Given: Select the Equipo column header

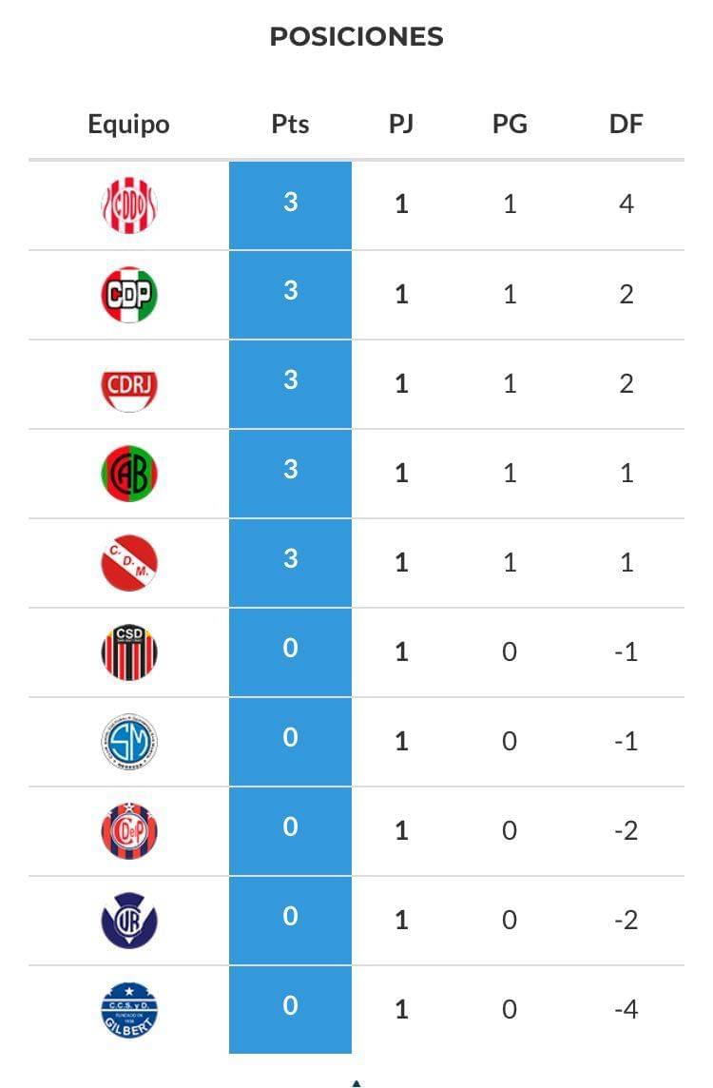Looking at the screenshot, I should (x=128, y=125).
